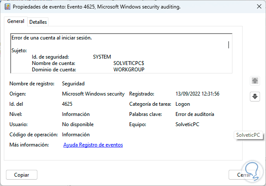
Task: Switch to the General tab
Action: pyautogui.click(x=16, y=21)
